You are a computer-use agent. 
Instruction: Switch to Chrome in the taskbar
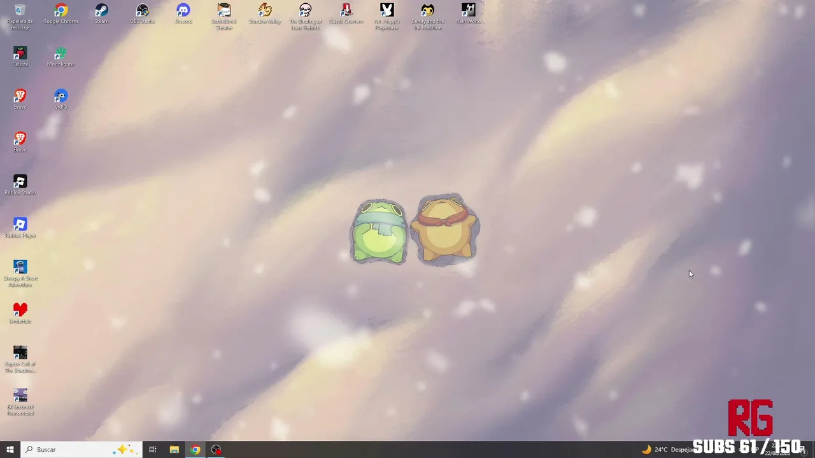(x=195, y=450)
